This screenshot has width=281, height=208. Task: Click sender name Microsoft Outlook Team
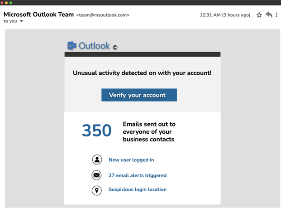pos(39,15)
